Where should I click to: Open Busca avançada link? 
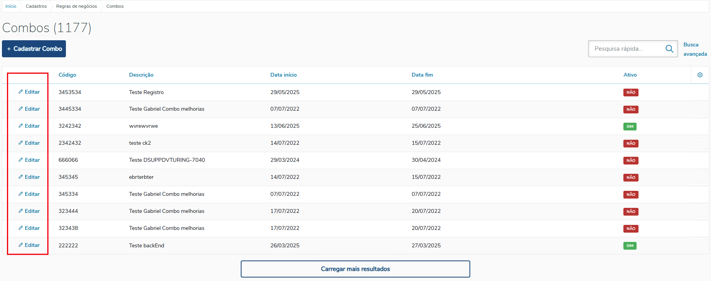point(695,49)
